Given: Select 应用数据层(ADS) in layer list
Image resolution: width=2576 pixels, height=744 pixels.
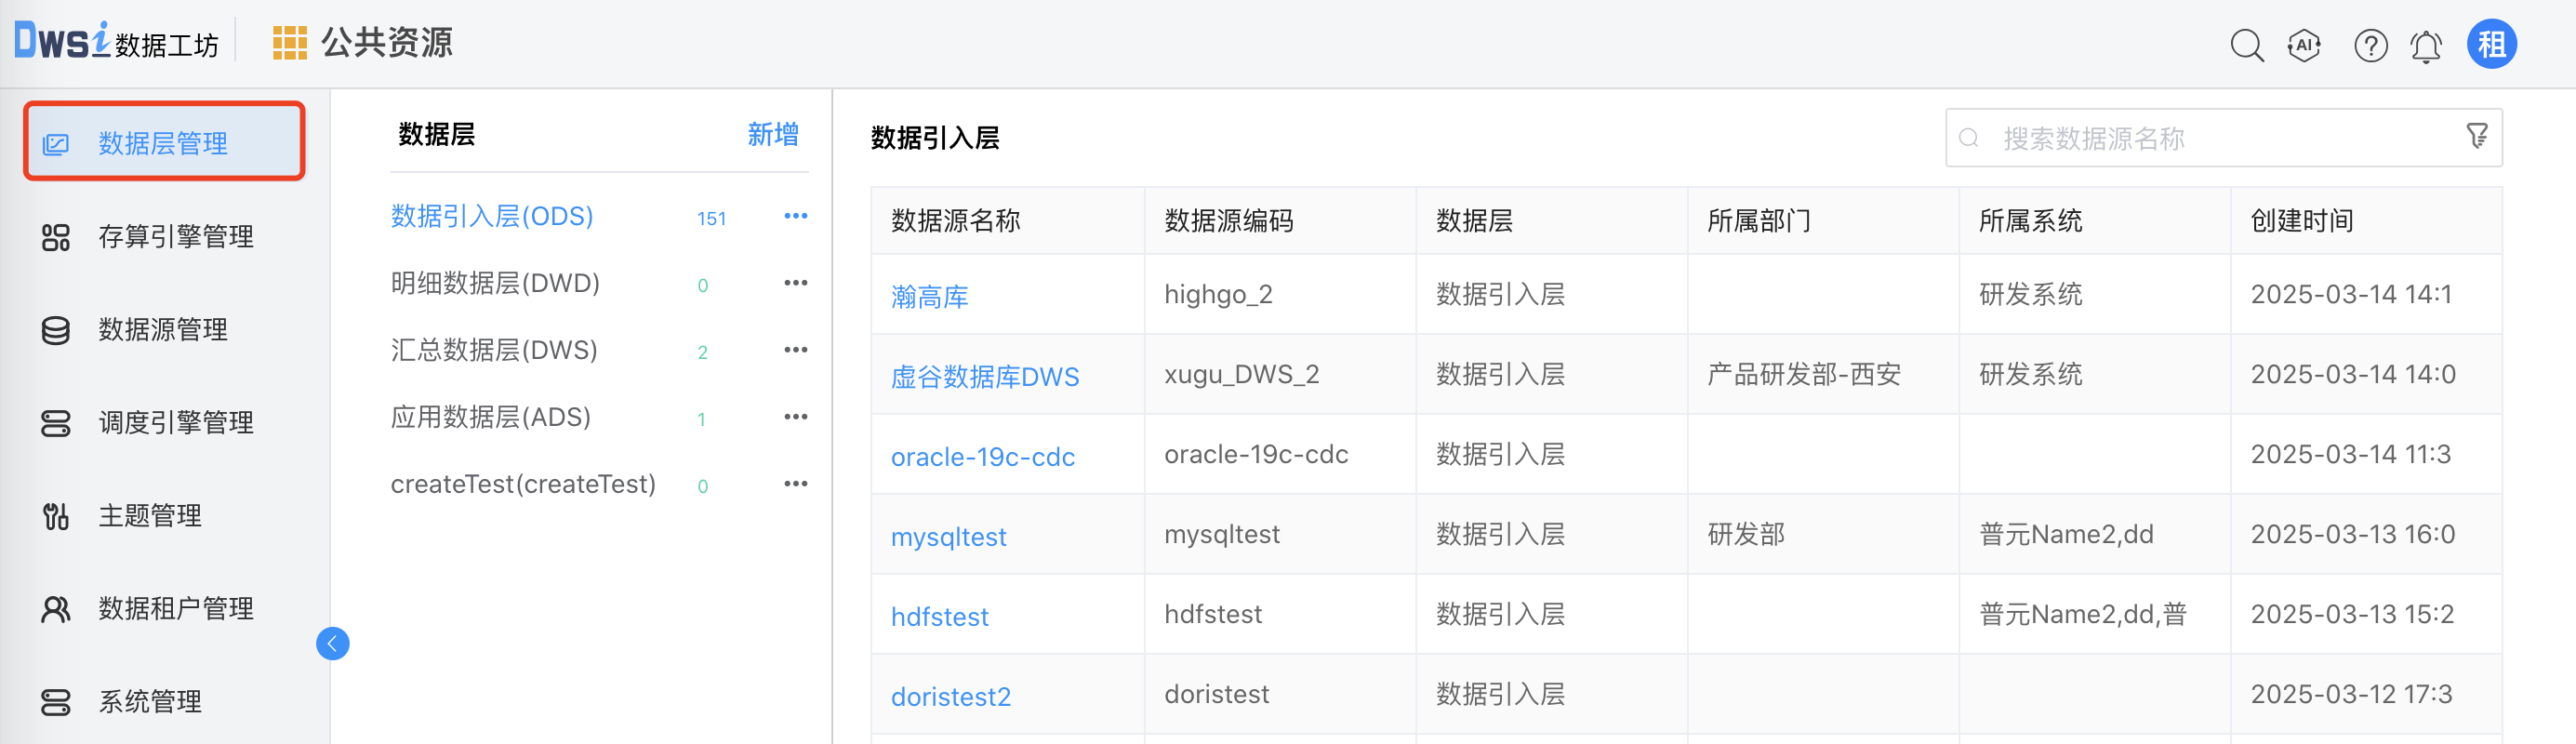Looking at the screenshot, I should tap(490, 417).
